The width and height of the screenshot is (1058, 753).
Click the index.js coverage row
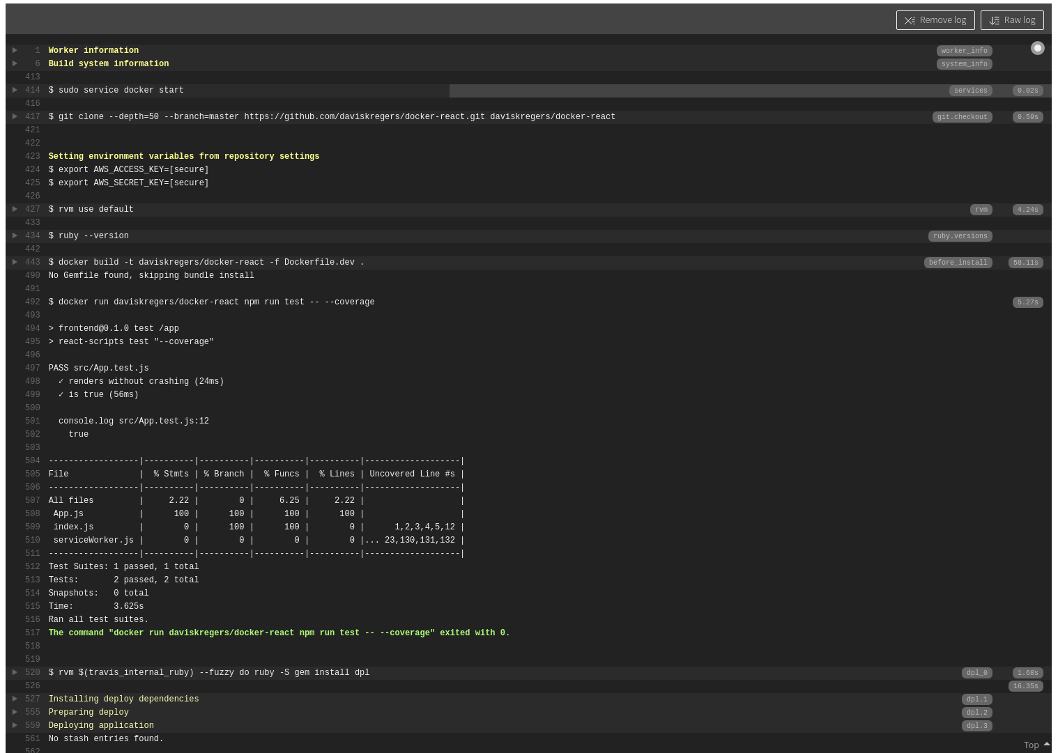pos(256,527)
